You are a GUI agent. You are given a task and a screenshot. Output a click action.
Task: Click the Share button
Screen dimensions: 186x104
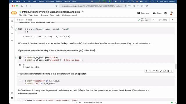[x=157, y=13]
